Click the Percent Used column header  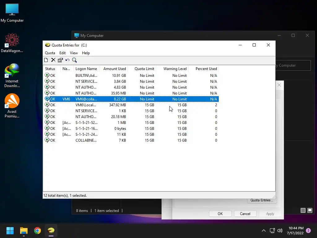click(x=204, y=69)
